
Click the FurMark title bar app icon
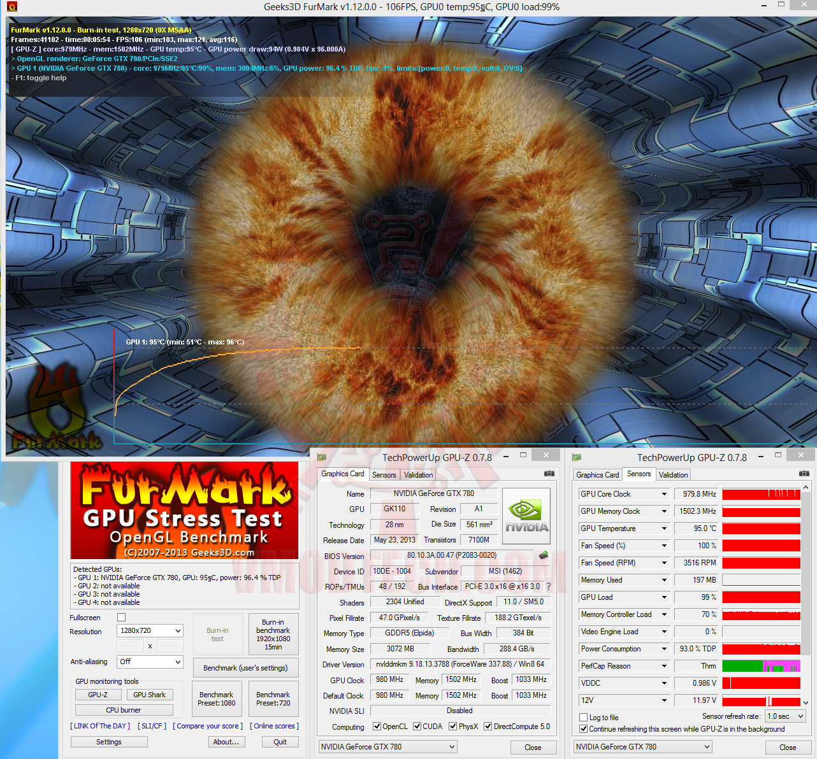[x=12, y=7]
